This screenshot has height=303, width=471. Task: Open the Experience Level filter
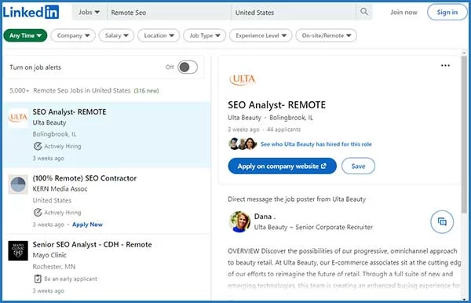pos(261,35)
